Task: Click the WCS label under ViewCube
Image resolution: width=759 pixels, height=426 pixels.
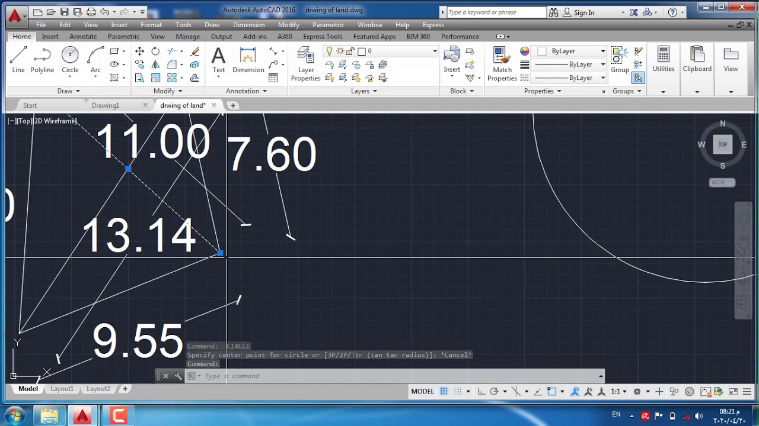Action: [x=722, y=182]
